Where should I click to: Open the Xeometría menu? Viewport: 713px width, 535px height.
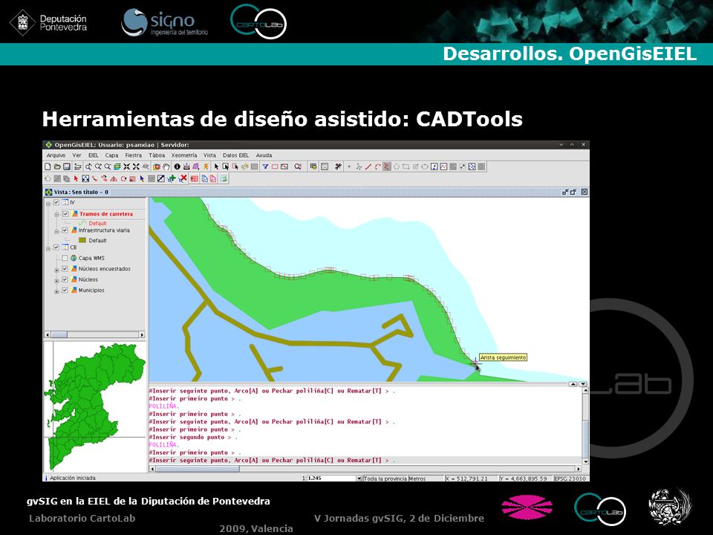coord(183,155)
